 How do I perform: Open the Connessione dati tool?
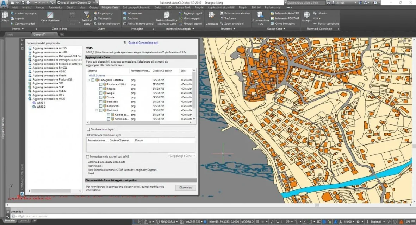(x=23, y=24)
